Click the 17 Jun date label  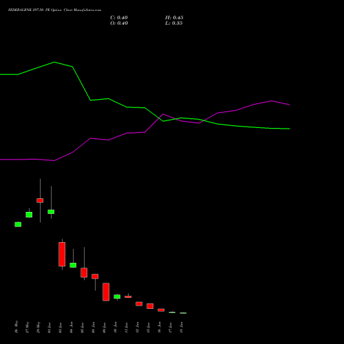click(171, 327)
